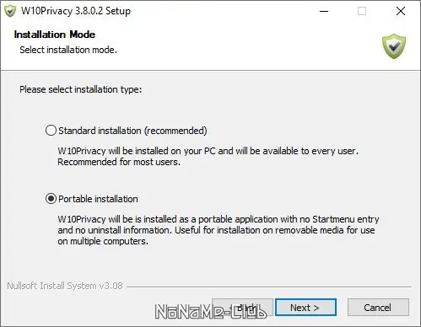
Task: Close the W10Privacy Setup dialog
Action: coord(401,11)
